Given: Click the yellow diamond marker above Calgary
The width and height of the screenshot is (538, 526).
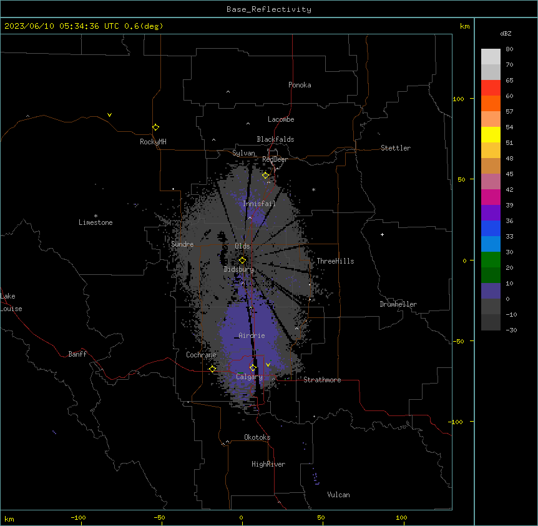Looking at the screenshot, I should pyautogui.click(x=253, y=368).
